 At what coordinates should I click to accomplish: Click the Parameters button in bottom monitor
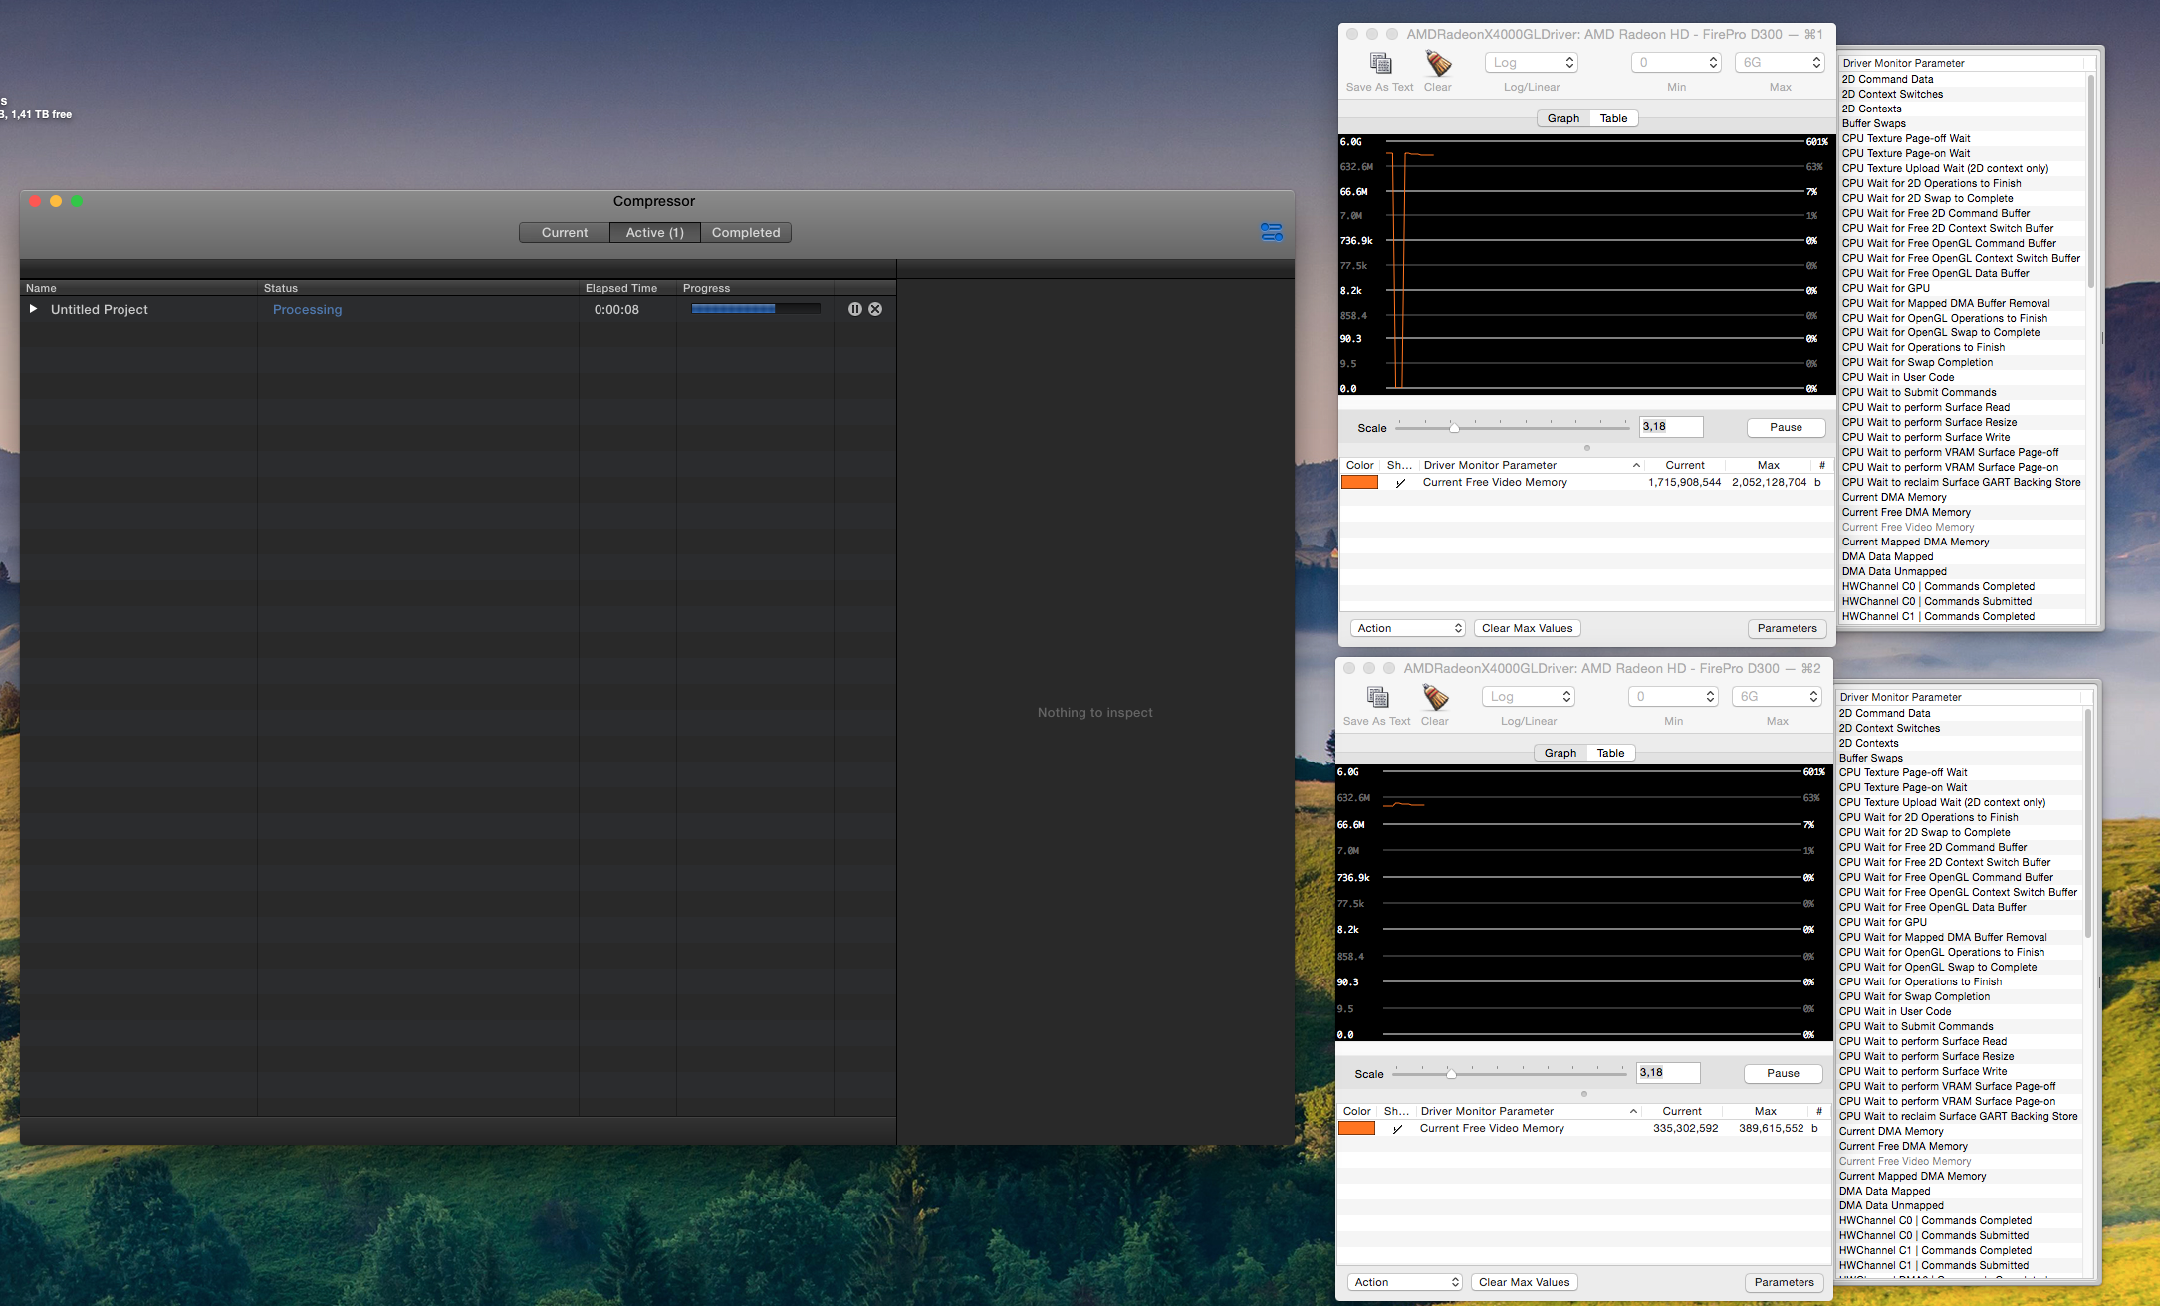pos(1784,1282)
